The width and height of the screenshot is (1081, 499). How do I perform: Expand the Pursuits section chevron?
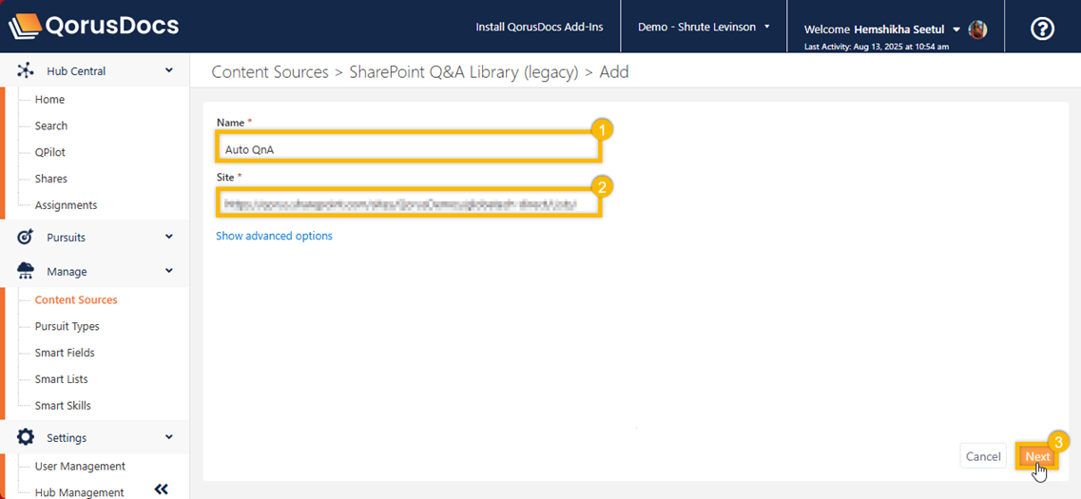(x=169, y=237)
